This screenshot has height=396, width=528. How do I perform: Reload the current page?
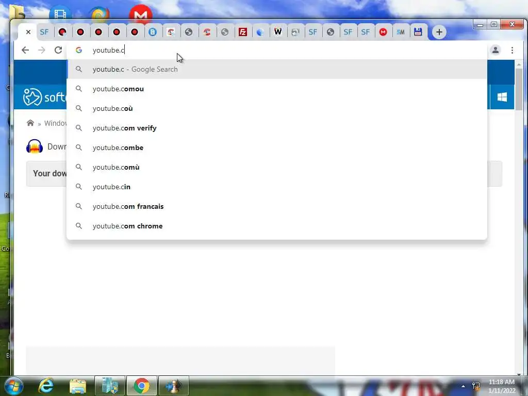coord(58,50)
